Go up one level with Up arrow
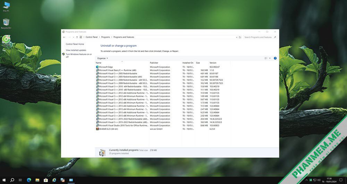Image resolution: width=347 pixels, height=184 pixels. [77, 37]
